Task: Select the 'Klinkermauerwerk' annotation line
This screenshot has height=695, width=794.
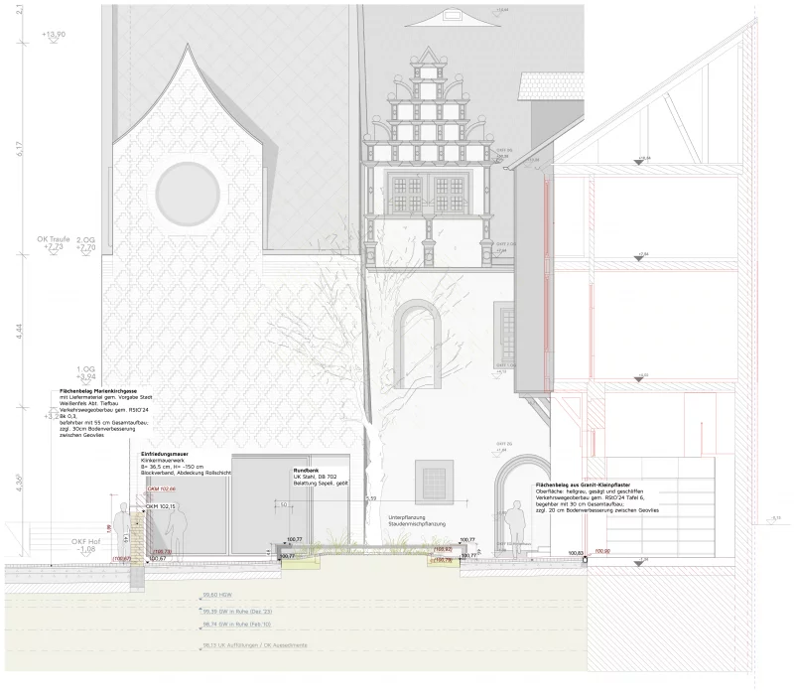Action: 162,461
